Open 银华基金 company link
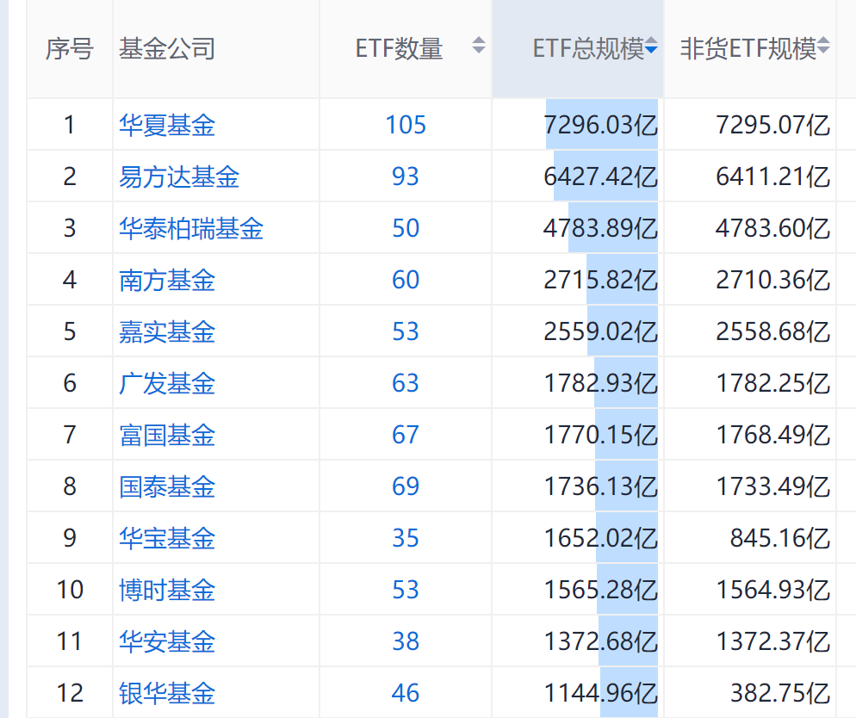The image size is (856, 718). coord(167,693)
